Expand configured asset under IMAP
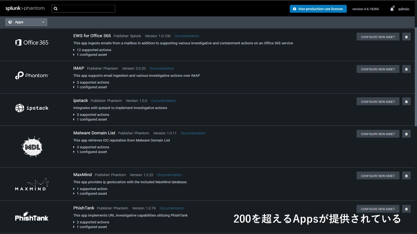This screenshot has height=234, width=417. tap(90, 87)
